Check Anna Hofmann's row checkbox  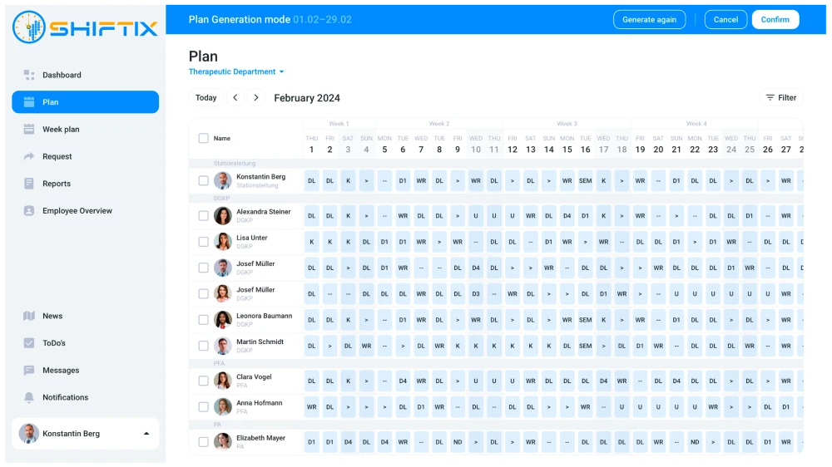(x=203, y=406)
